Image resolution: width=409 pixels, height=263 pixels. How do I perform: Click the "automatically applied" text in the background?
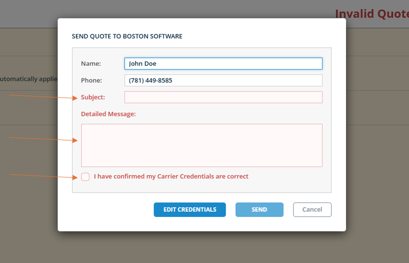(x=28, y=79)
